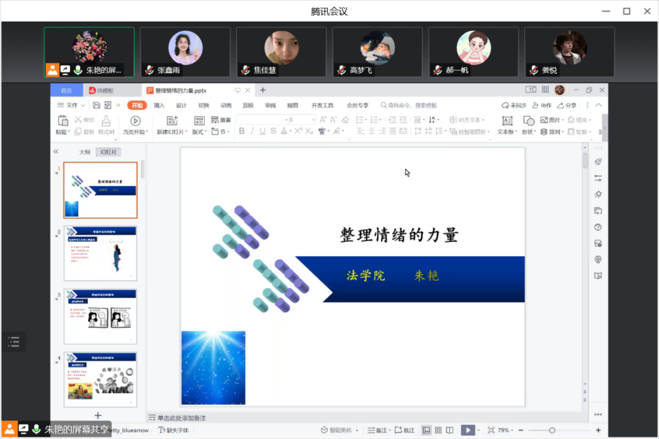The image size is (659, 439).
Task: Click the search commands magnifier field
Action: pos(409,105)
